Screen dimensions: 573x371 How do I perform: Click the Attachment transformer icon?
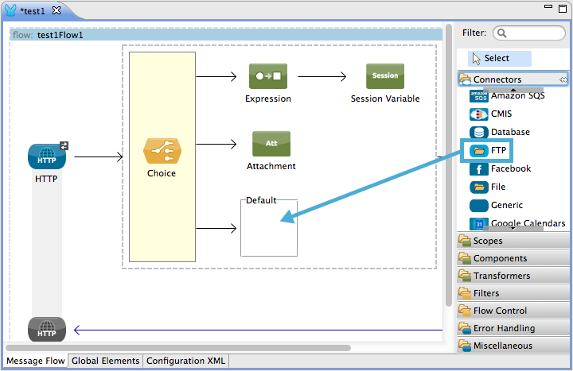click(x=271, y=144)
